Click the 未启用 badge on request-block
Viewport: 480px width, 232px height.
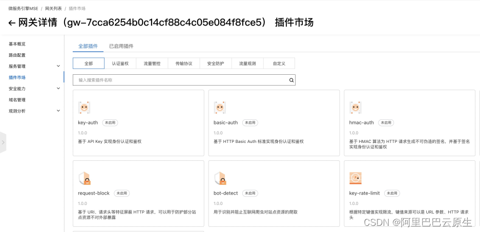(x=122, y=193)
